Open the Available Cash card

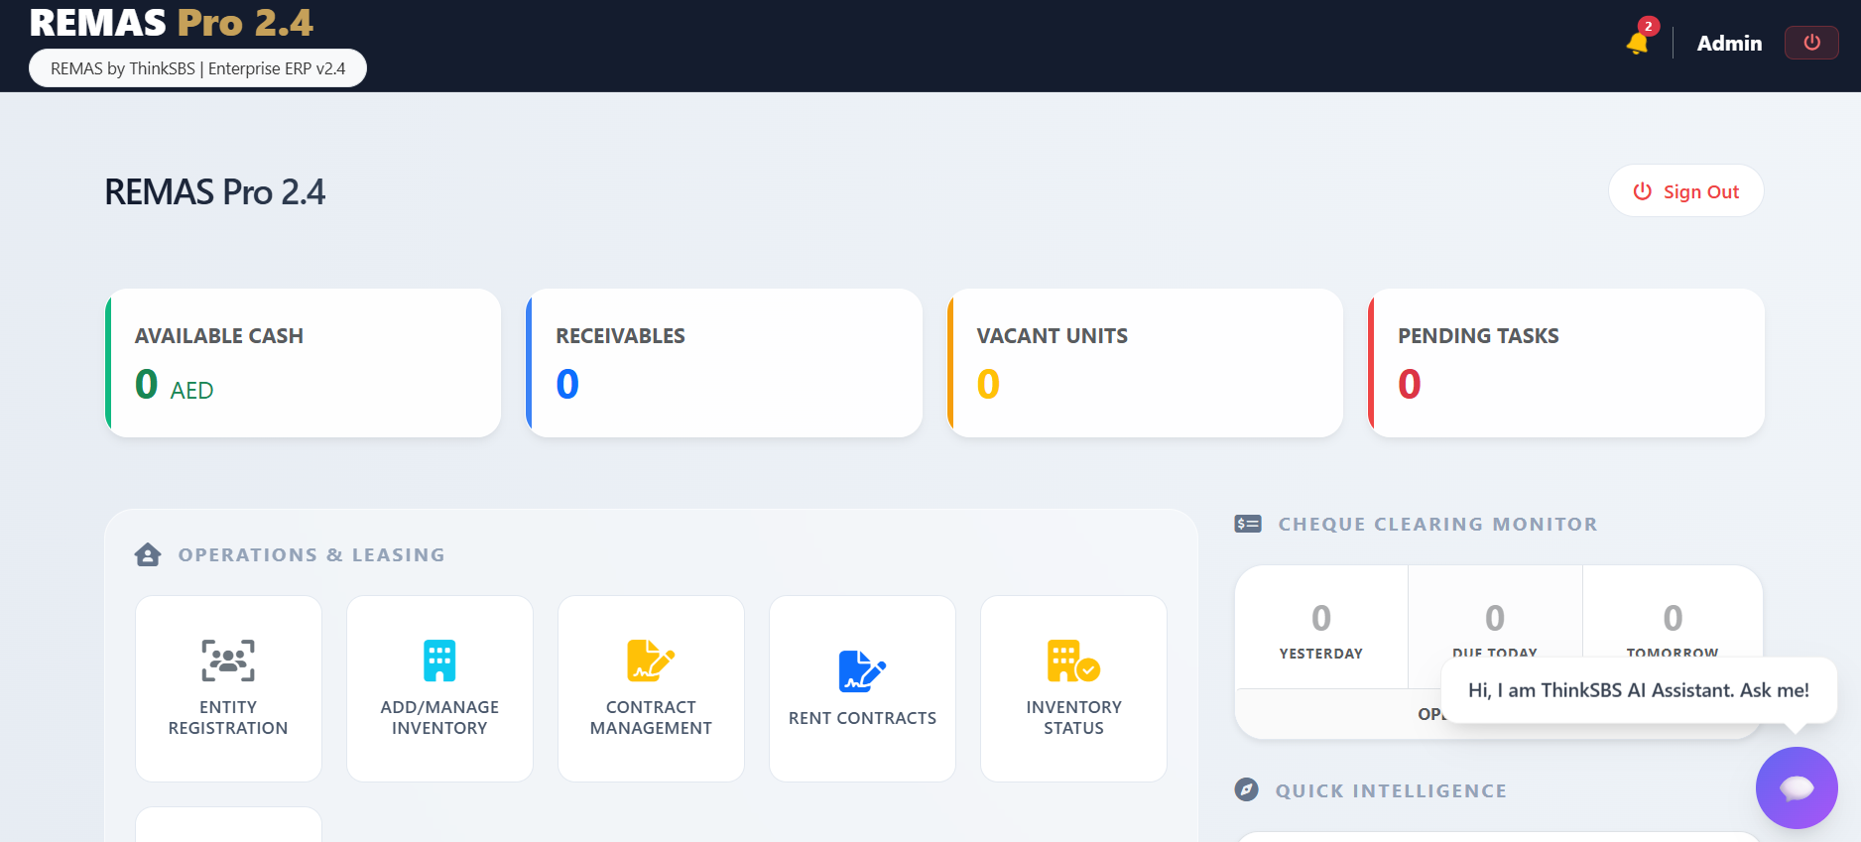click(304, 363)
